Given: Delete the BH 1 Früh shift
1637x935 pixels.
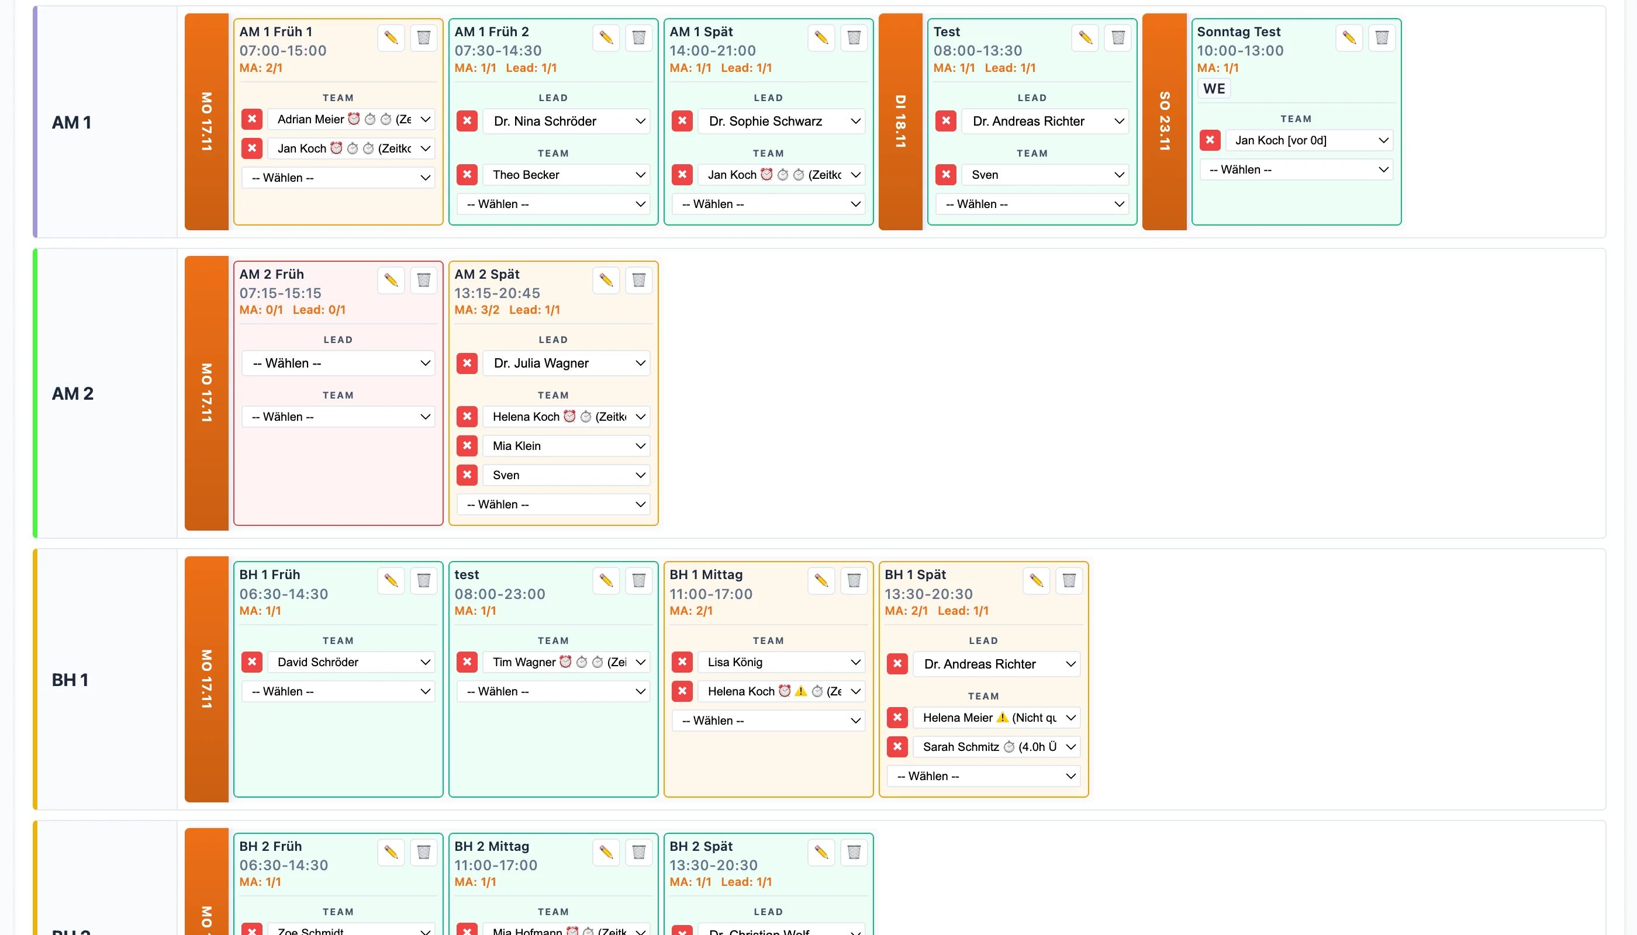Looking at the screenshot, I should (423, 580).
